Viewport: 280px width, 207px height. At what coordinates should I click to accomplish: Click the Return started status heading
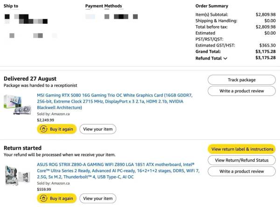coord(22,148)
